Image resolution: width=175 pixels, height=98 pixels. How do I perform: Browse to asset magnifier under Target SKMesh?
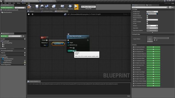(x=157, y=40)
